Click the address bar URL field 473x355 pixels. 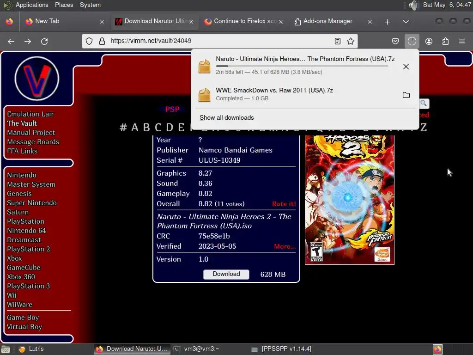(220, 41)
